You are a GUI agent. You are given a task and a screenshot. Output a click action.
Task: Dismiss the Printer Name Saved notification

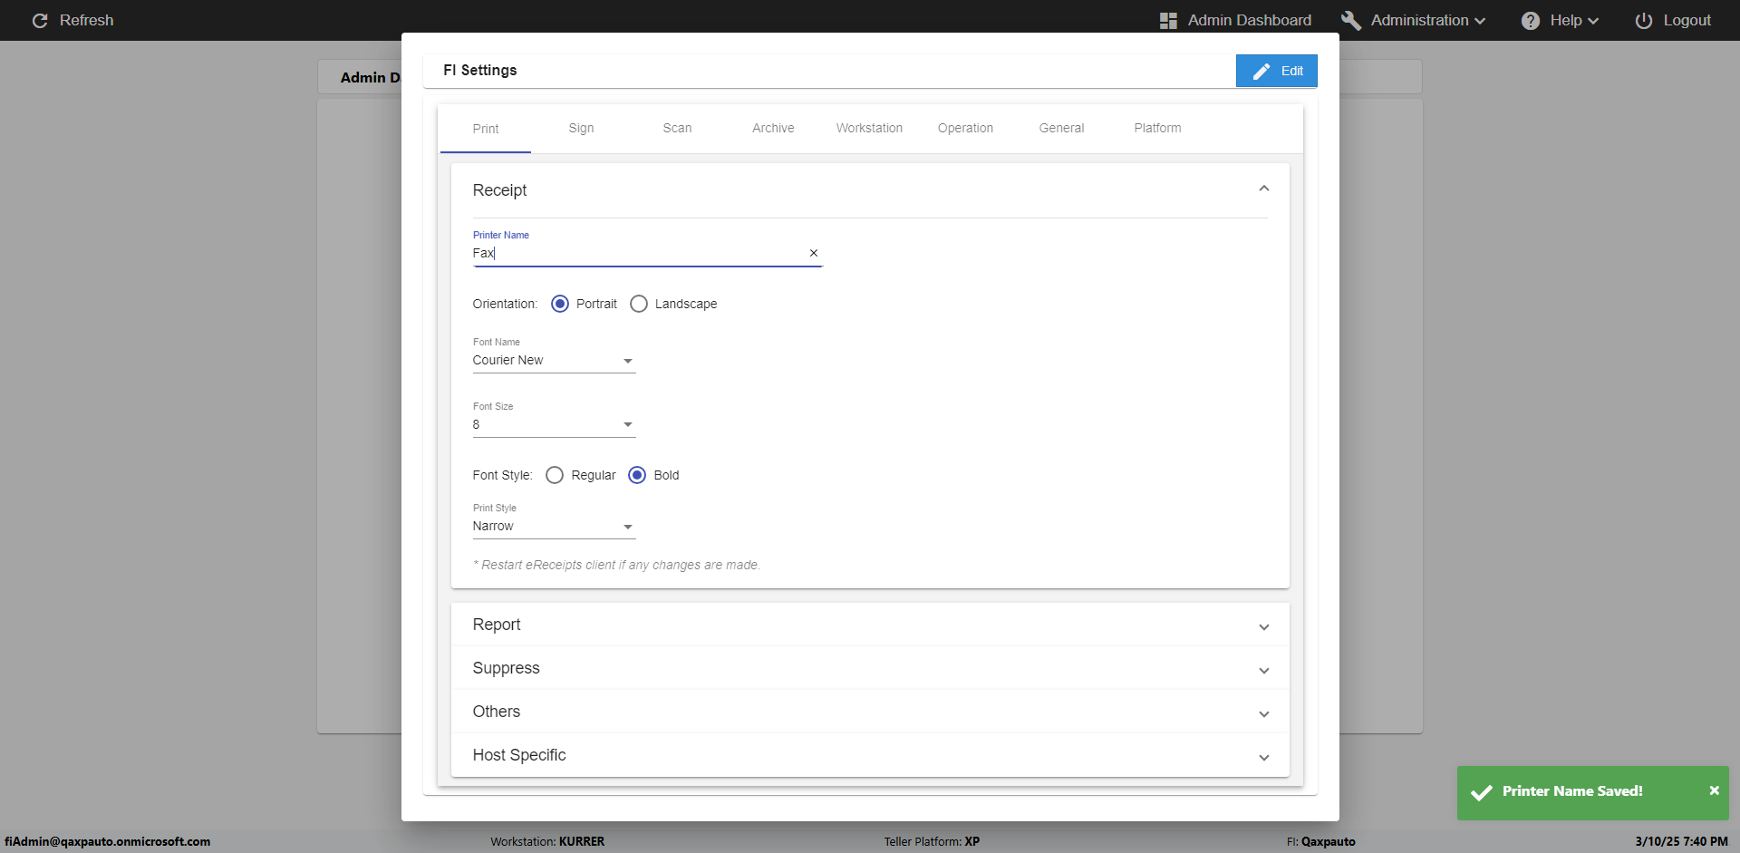1714,790
